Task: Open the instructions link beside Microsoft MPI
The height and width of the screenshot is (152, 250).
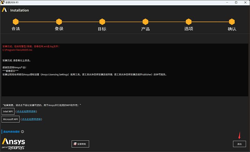Action: click(x=31, y=119)
